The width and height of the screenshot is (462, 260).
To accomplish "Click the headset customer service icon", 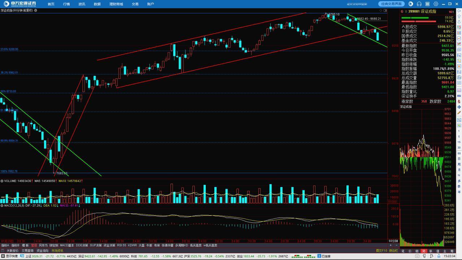I will 419,4.
